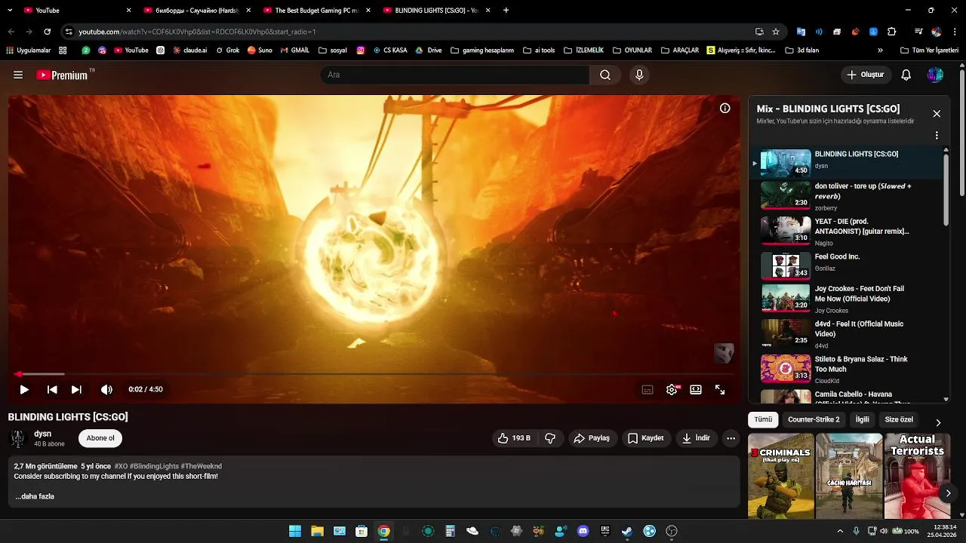
Task: Toggle subtitles in the player
Action: point(648,389)
